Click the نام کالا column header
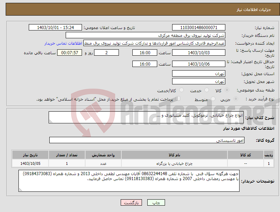 (174, 155)
